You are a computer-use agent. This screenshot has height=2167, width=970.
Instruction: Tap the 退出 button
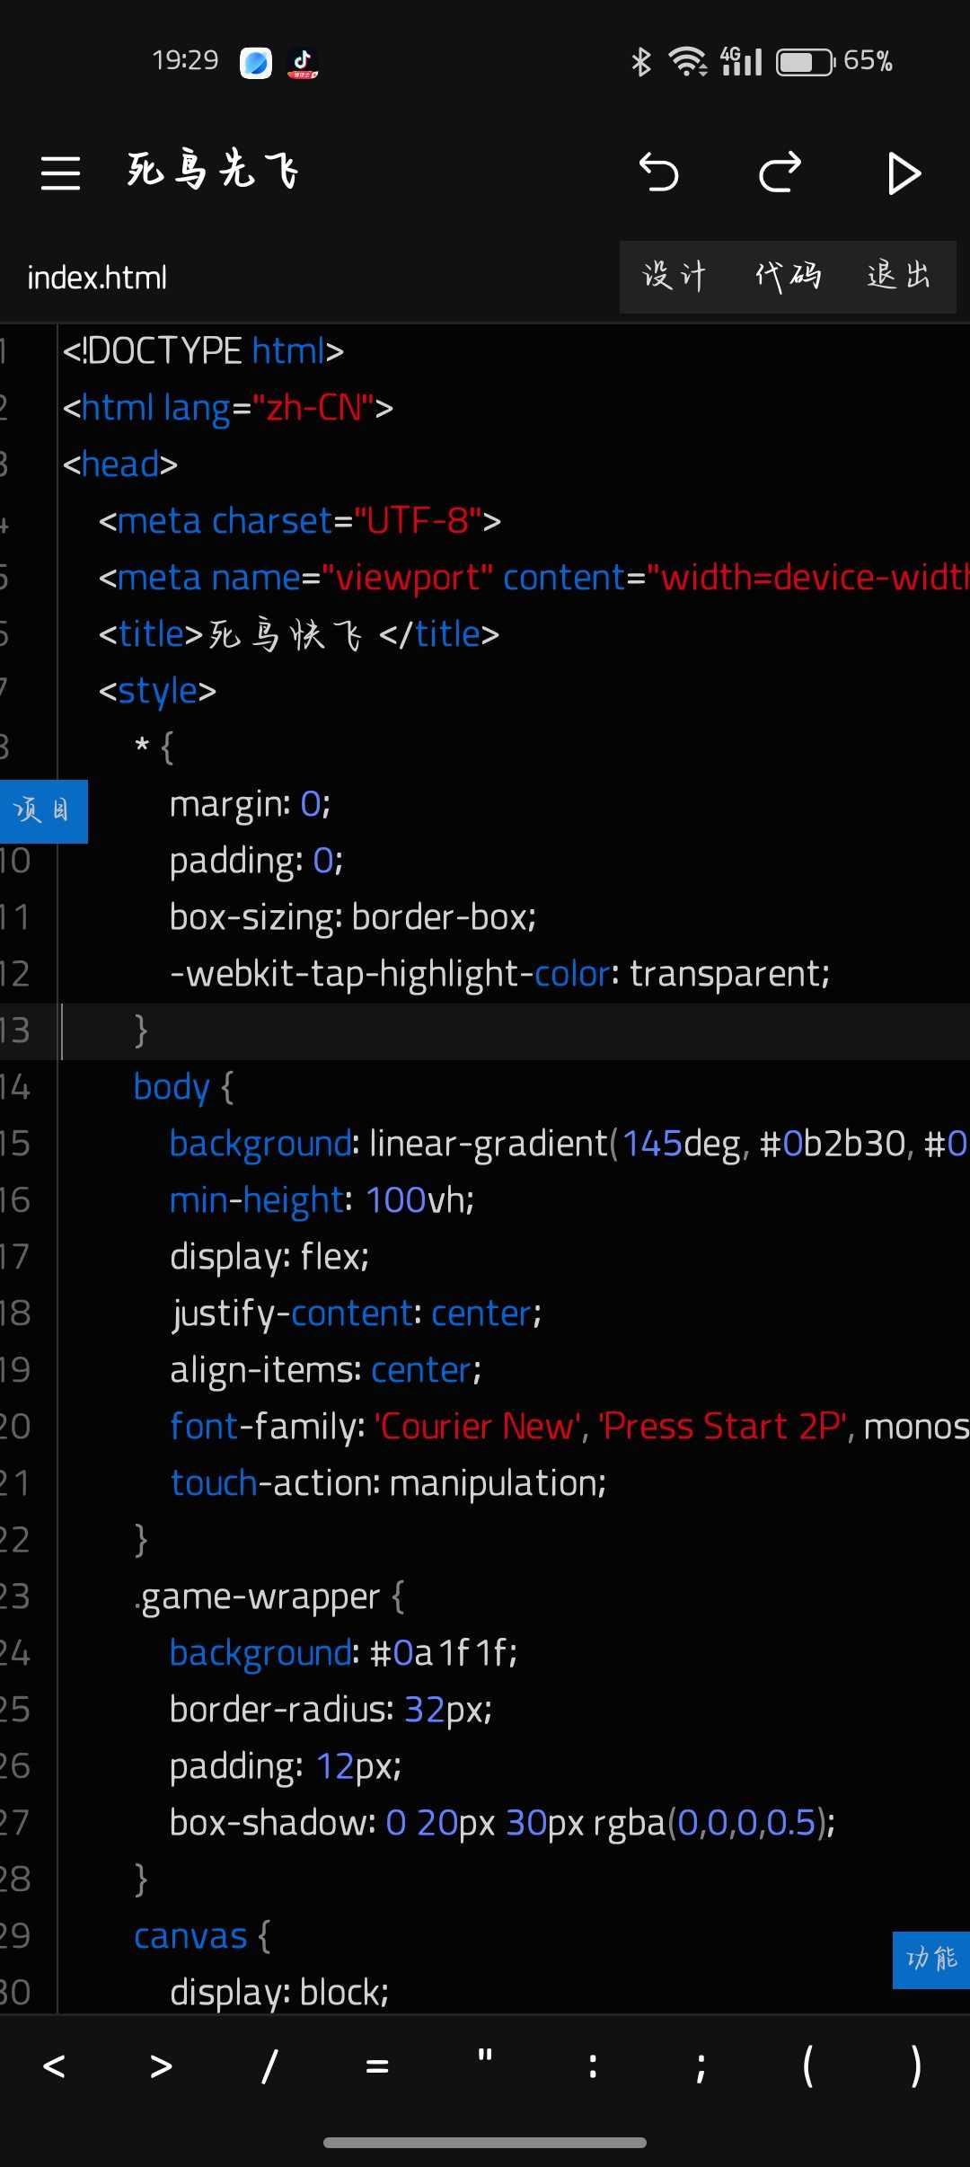click(899, 277)
